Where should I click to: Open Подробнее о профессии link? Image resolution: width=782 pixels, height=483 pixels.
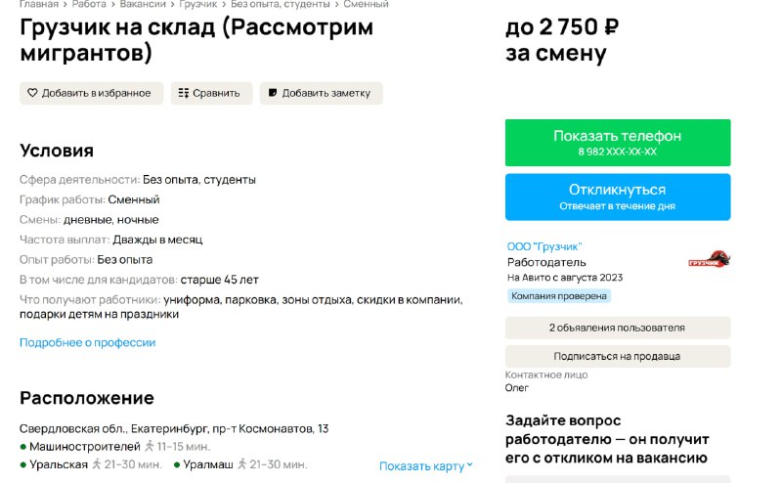87,343
